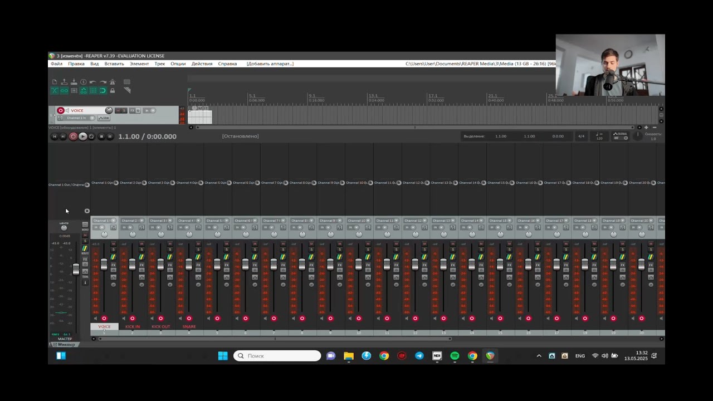Image resolution: width=713 pixels, height=401 pixels.
Task: Solo VOICE track in track panel
Action: coord(124,110)
